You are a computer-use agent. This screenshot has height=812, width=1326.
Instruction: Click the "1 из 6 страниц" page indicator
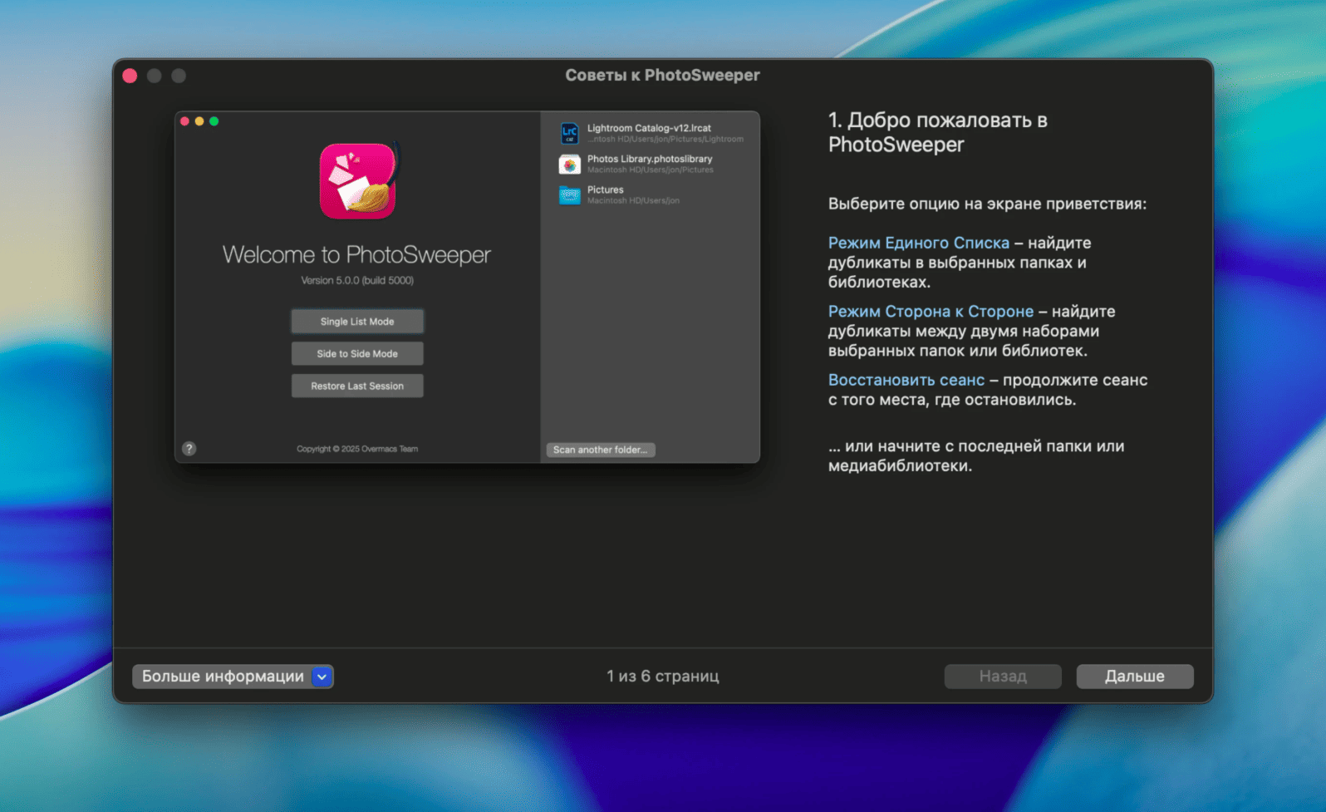click(x=663, y=677)
